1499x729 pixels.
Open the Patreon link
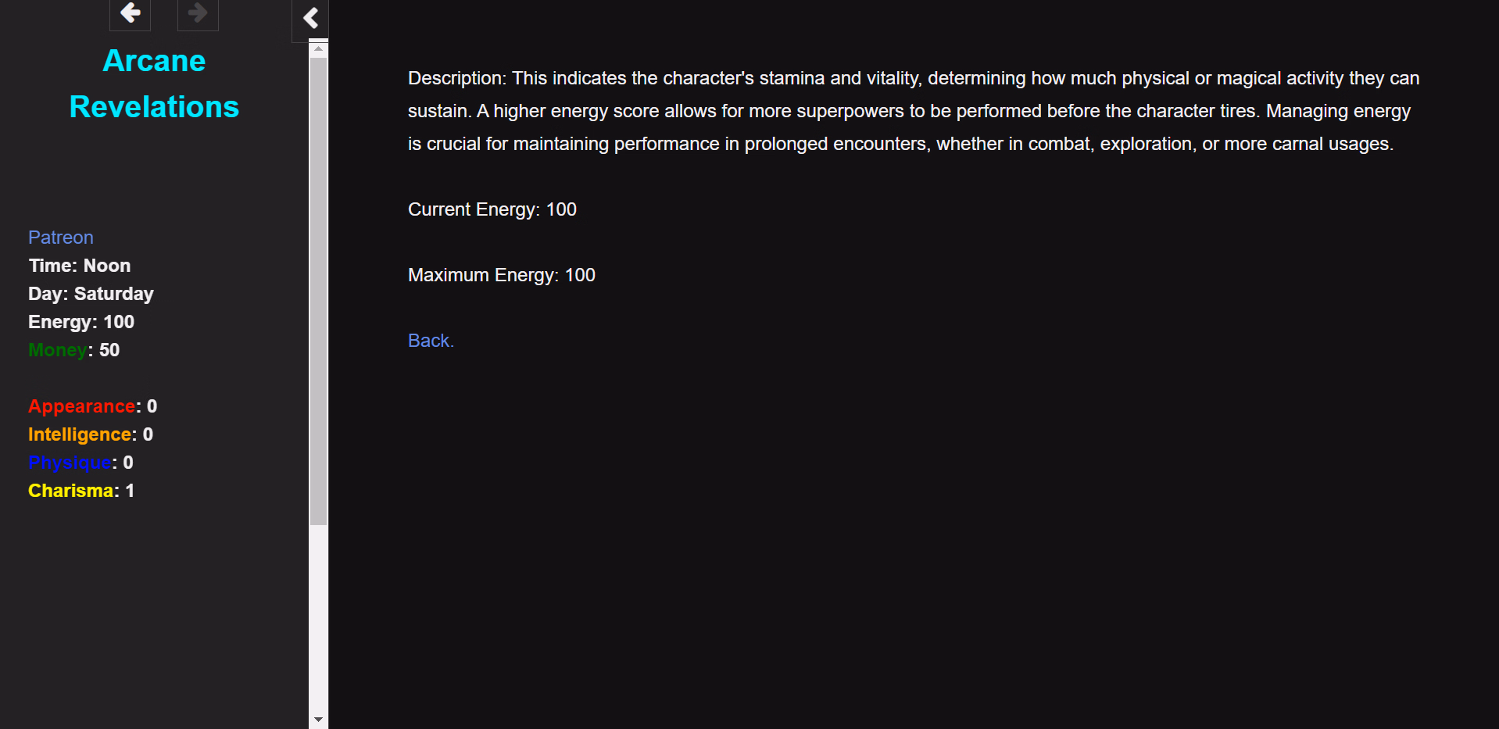61,238
